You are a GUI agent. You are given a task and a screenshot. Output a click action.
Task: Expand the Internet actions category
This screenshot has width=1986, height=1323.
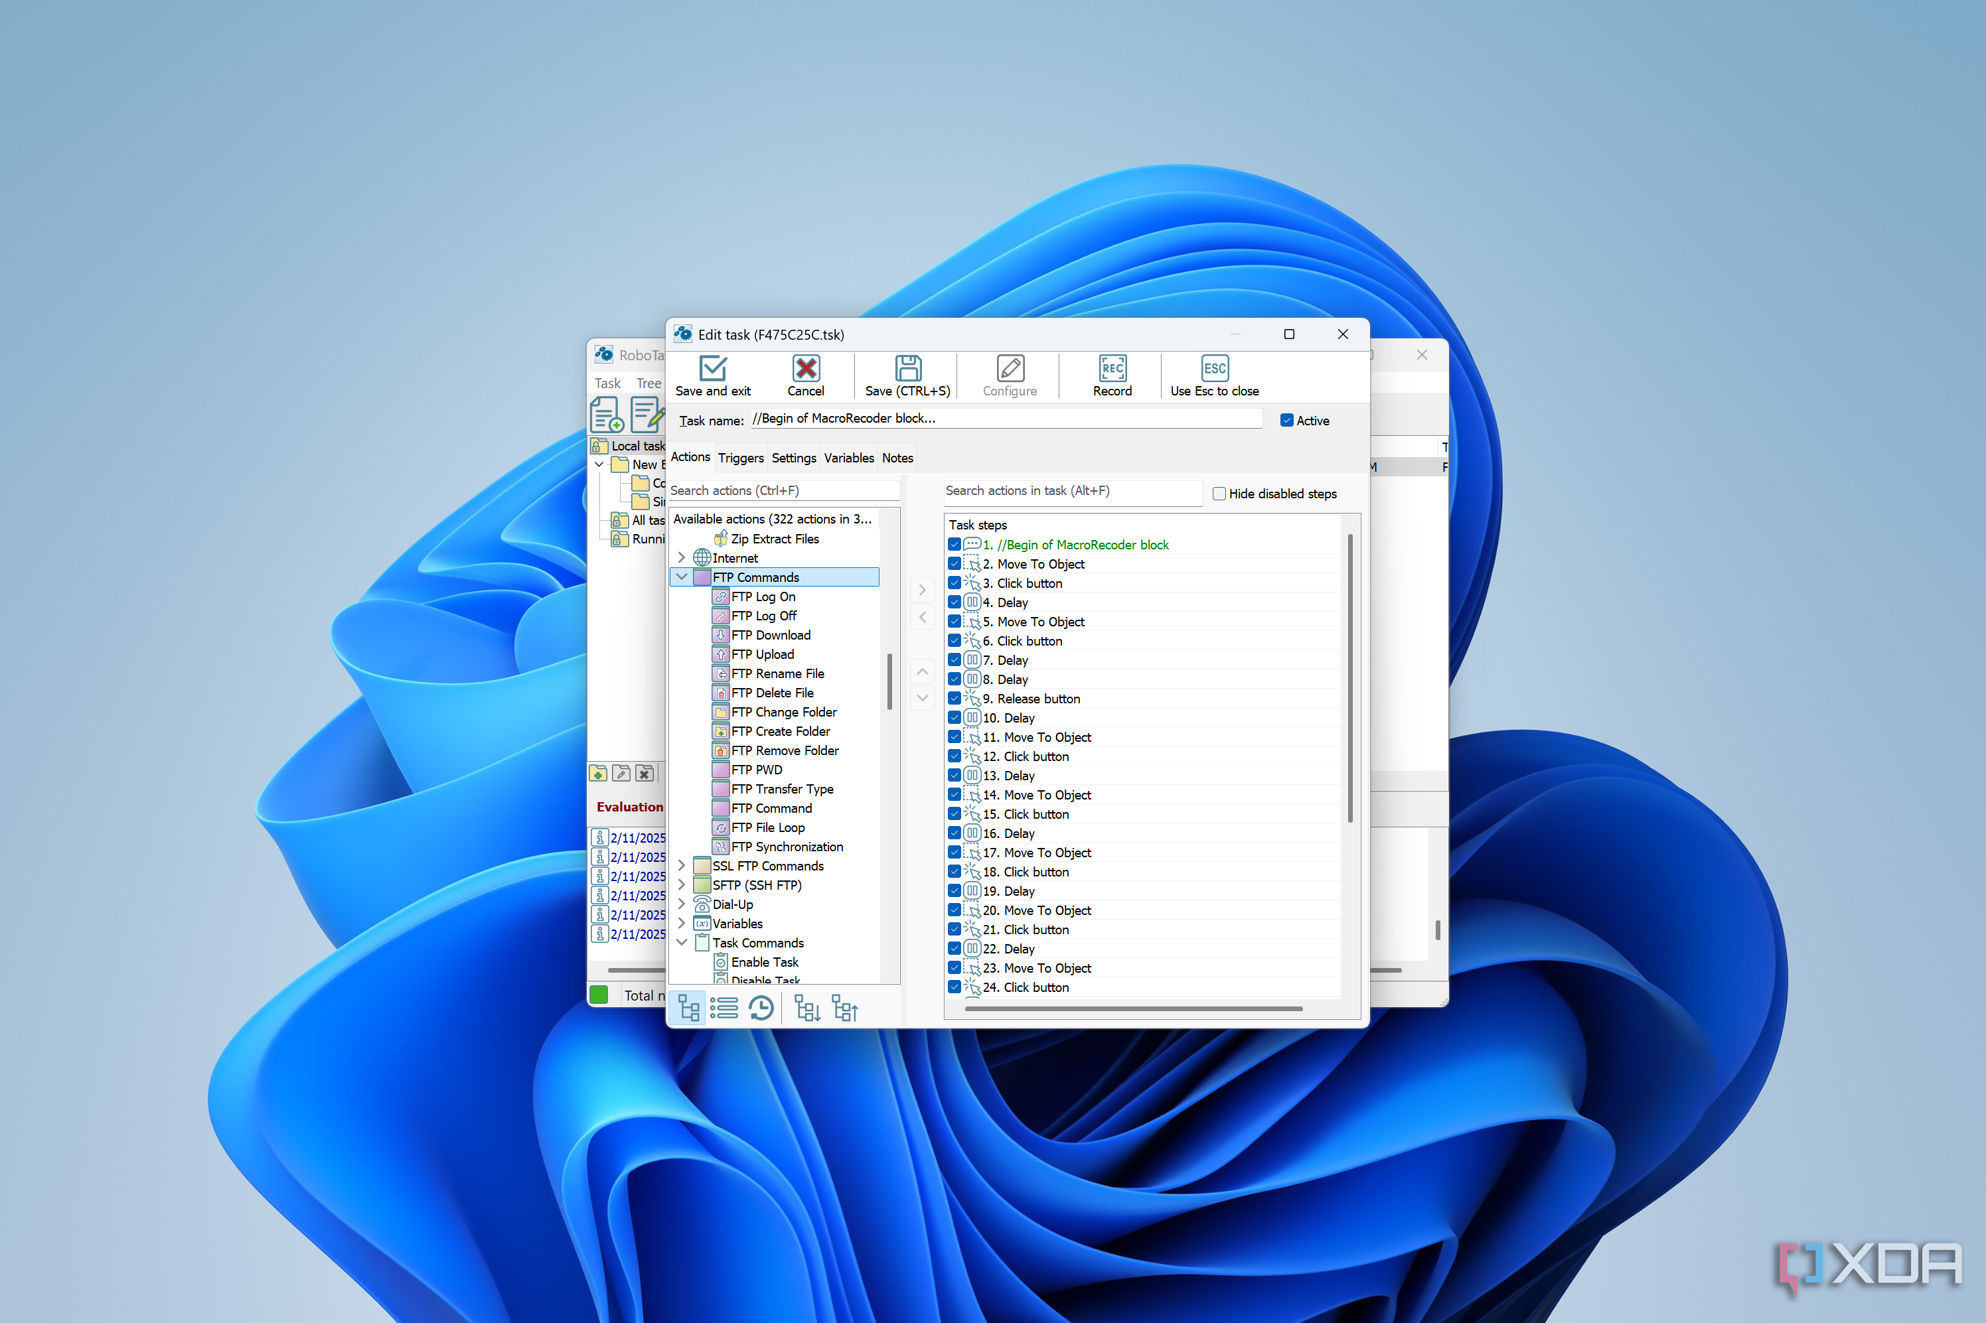(x=681, y=558)
